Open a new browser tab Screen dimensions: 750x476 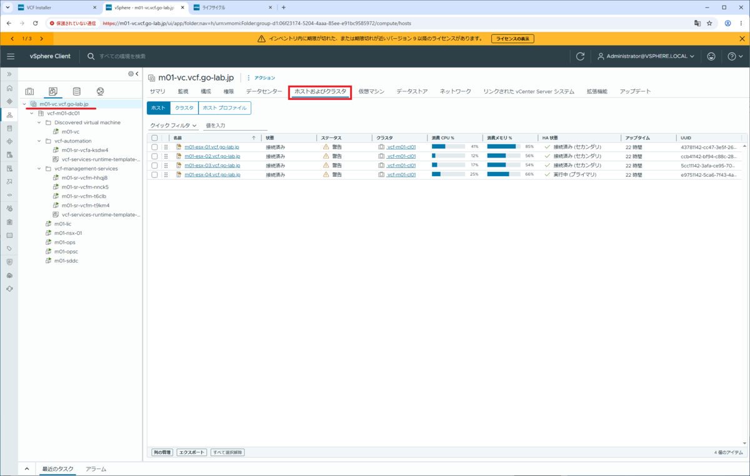pos(284,7)
